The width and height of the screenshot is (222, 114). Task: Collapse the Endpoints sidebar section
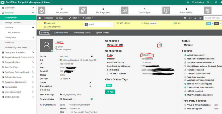point(18,13)
